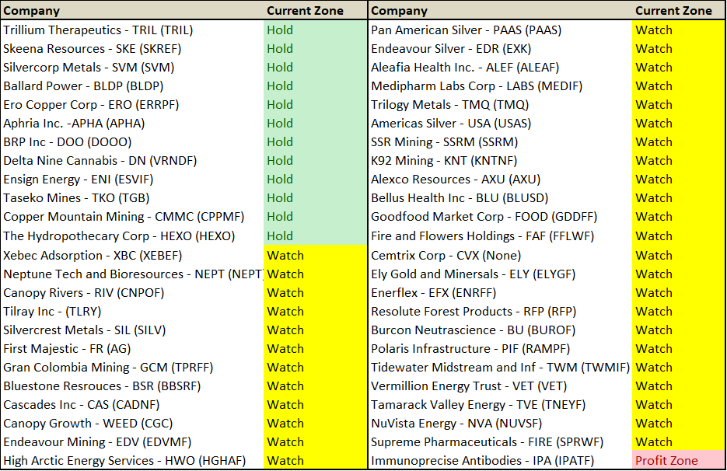Click Taseko Mines - TKO (TGB) cell
The height and width of the screenshot is (471, 727).
[132, 198]
